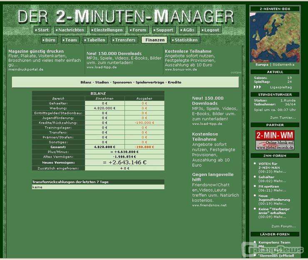
Task: Open thread Keine Werberprämie erhalten
Action: (274, 211)
